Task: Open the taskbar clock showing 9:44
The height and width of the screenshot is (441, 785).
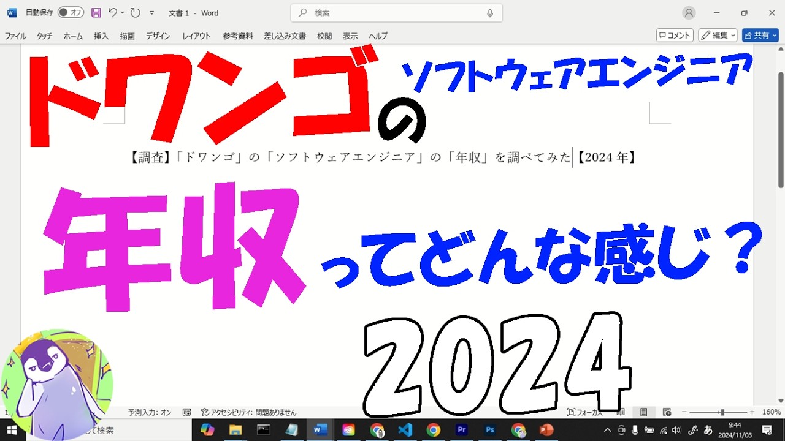Action: pos(734,430)
